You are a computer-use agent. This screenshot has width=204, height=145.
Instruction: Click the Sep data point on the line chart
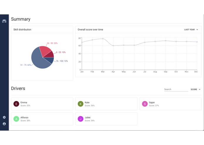coord(166,41)
